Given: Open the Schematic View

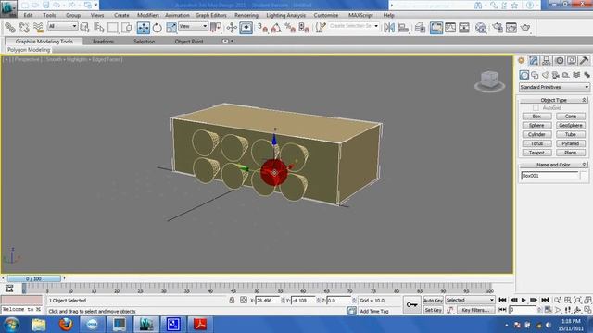Looking at the screenshot, I should click(464, 27).
